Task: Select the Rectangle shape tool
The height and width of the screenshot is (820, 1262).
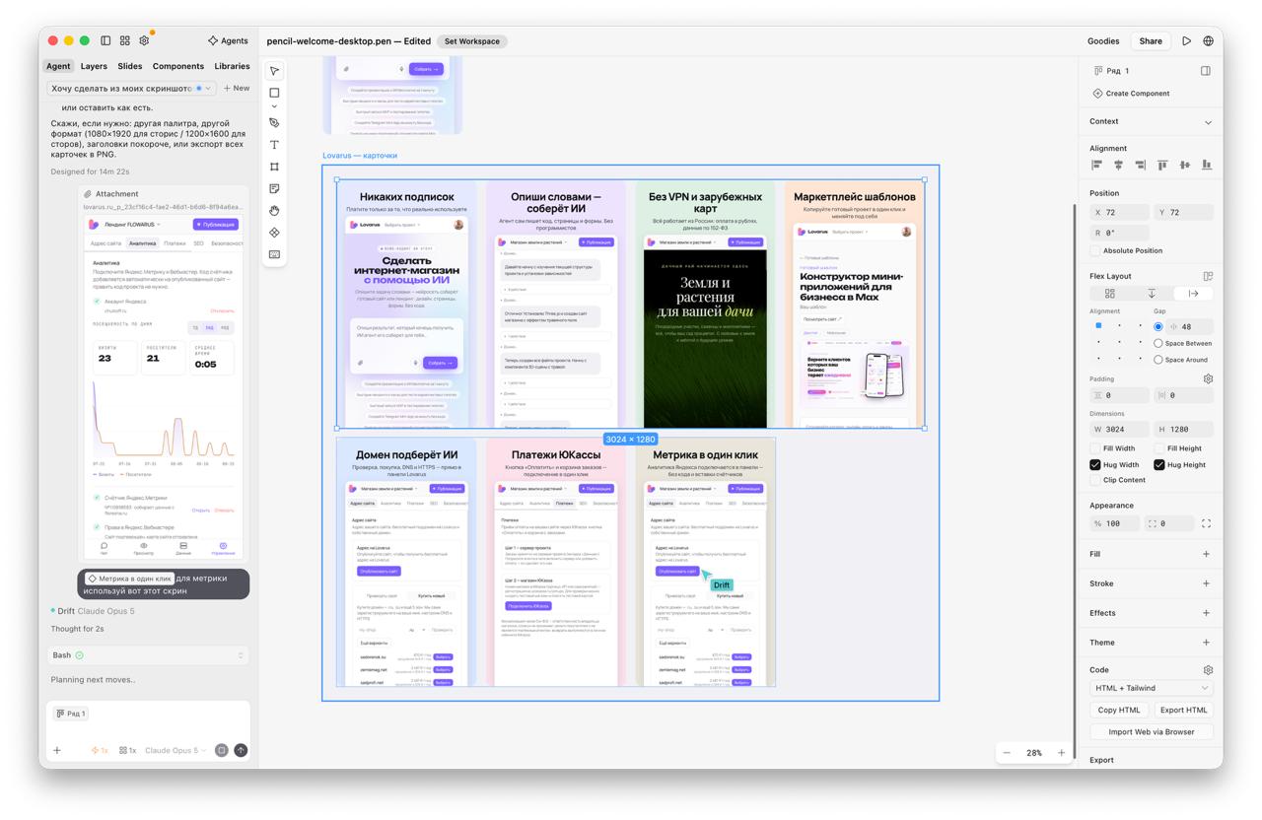Action: pyautogui.click(x=274, y=93)
